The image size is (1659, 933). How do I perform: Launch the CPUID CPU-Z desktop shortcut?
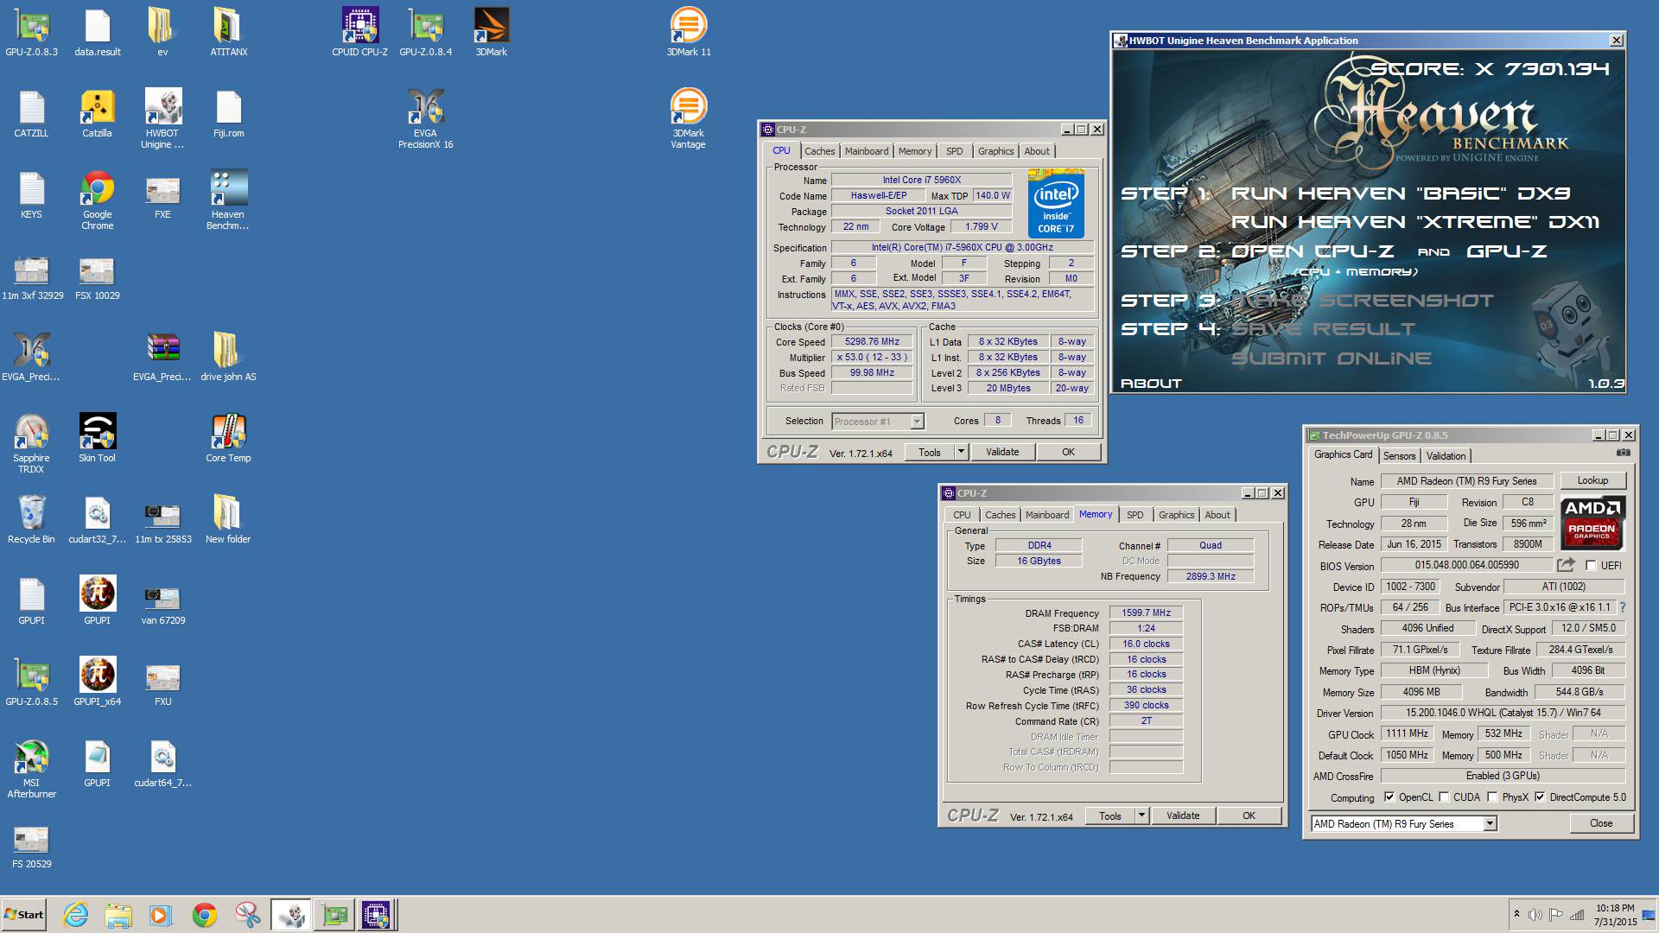point(359,33)
